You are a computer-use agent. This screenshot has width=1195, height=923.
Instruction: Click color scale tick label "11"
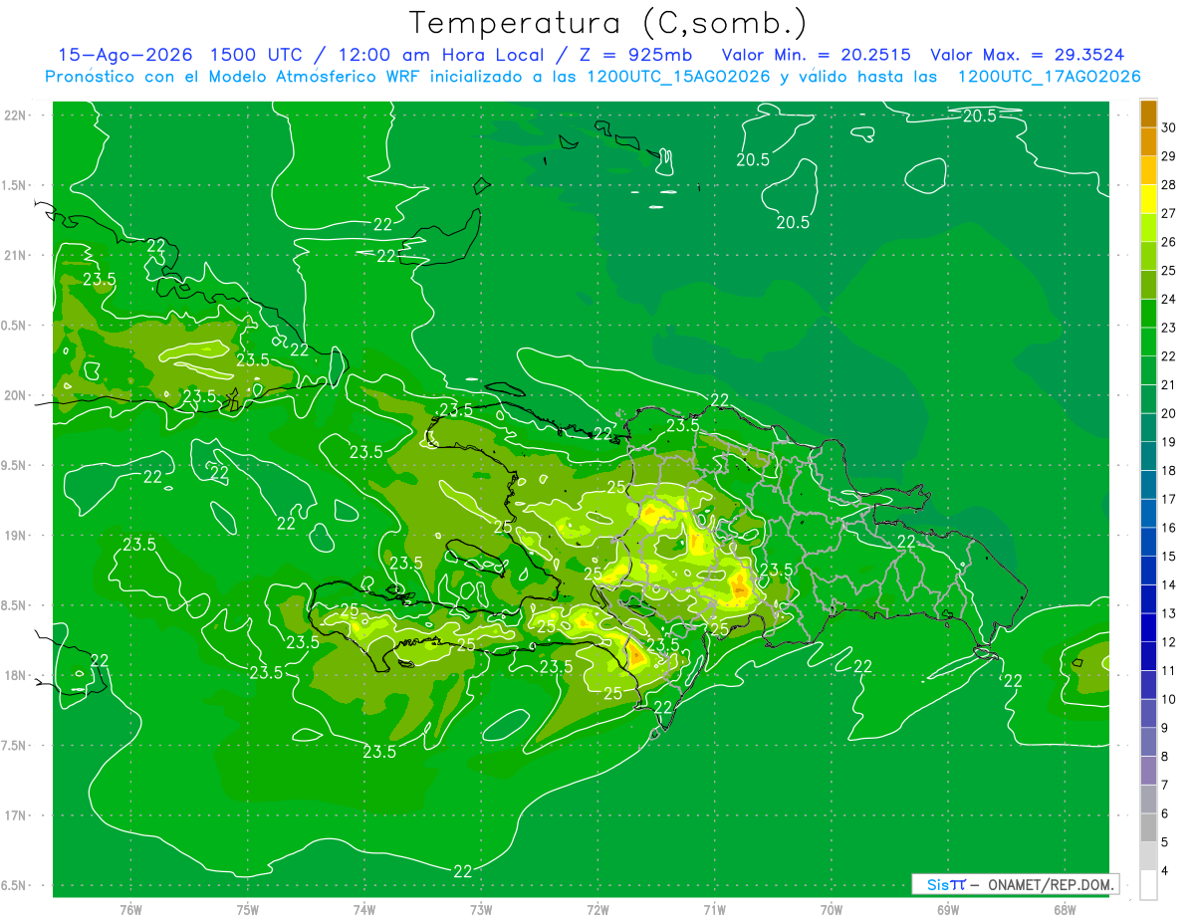tap(1169, 671)
